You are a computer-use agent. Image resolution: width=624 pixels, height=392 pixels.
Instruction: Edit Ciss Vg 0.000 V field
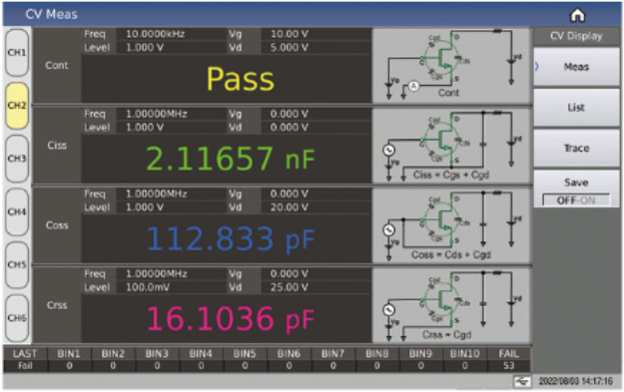point(315,114)
